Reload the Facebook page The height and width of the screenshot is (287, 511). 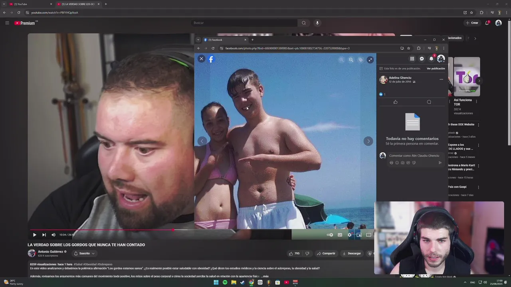tap(213, 48)
